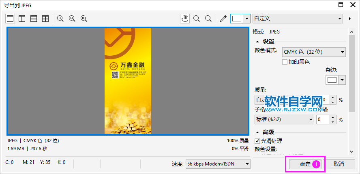Click the Y: 85 color readout
The image size is (360, 174).
click(45, 162)
